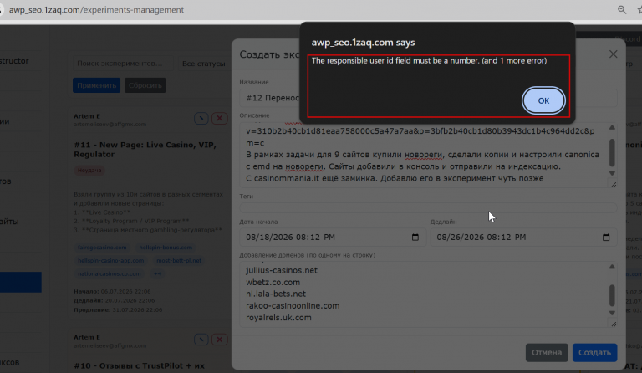Click rakoo-casinoonline.com line in domains list
642x373 pixels.
pos(293,305)
